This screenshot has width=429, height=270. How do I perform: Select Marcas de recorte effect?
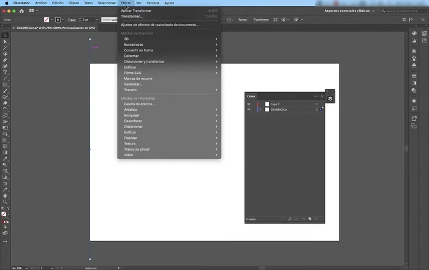pyautogui.click(x=169, y=78)
